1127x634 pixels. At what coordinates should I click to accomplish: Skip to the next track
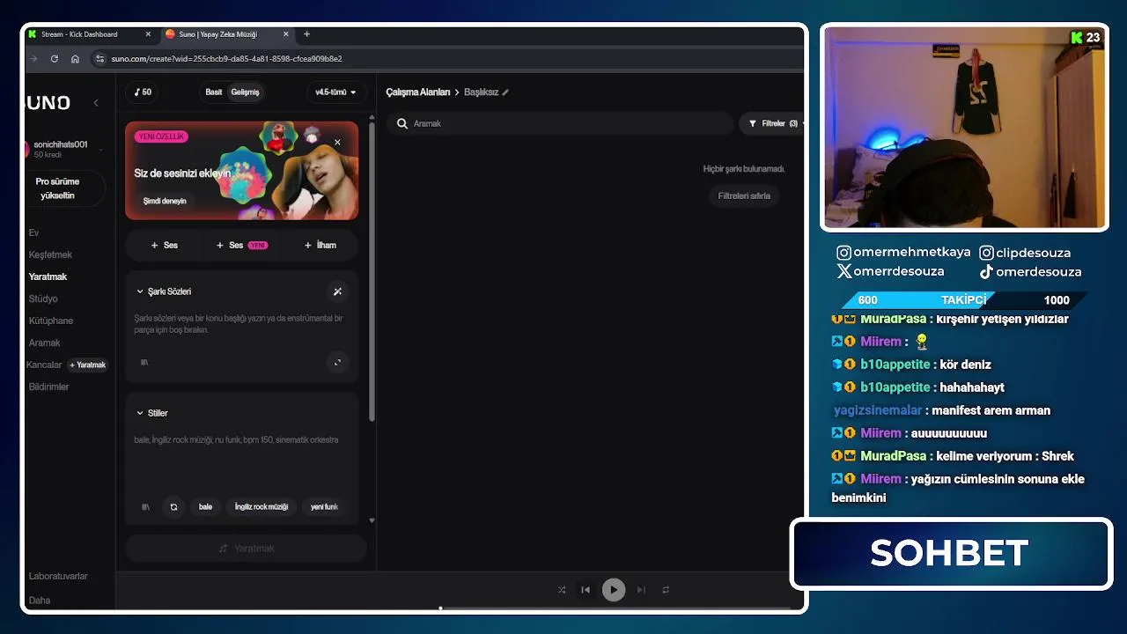click(x=641, y=590)
